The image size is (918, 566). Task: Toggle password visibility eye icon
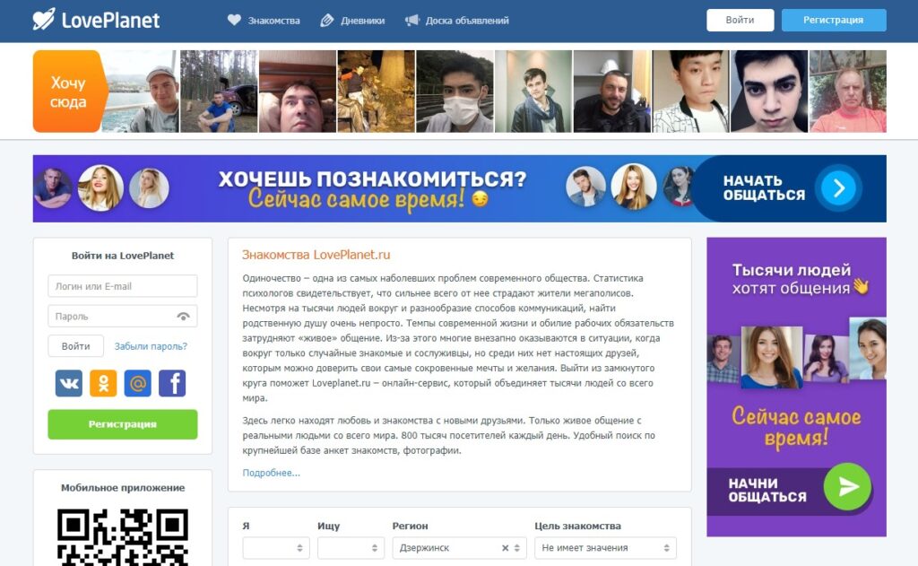click(183, 317)
